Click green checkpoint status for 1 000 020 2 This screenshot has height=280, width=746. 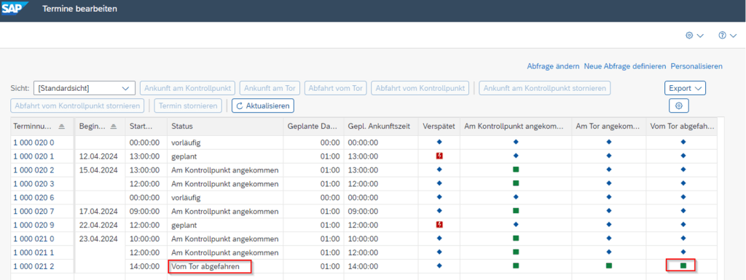point(516,169)
